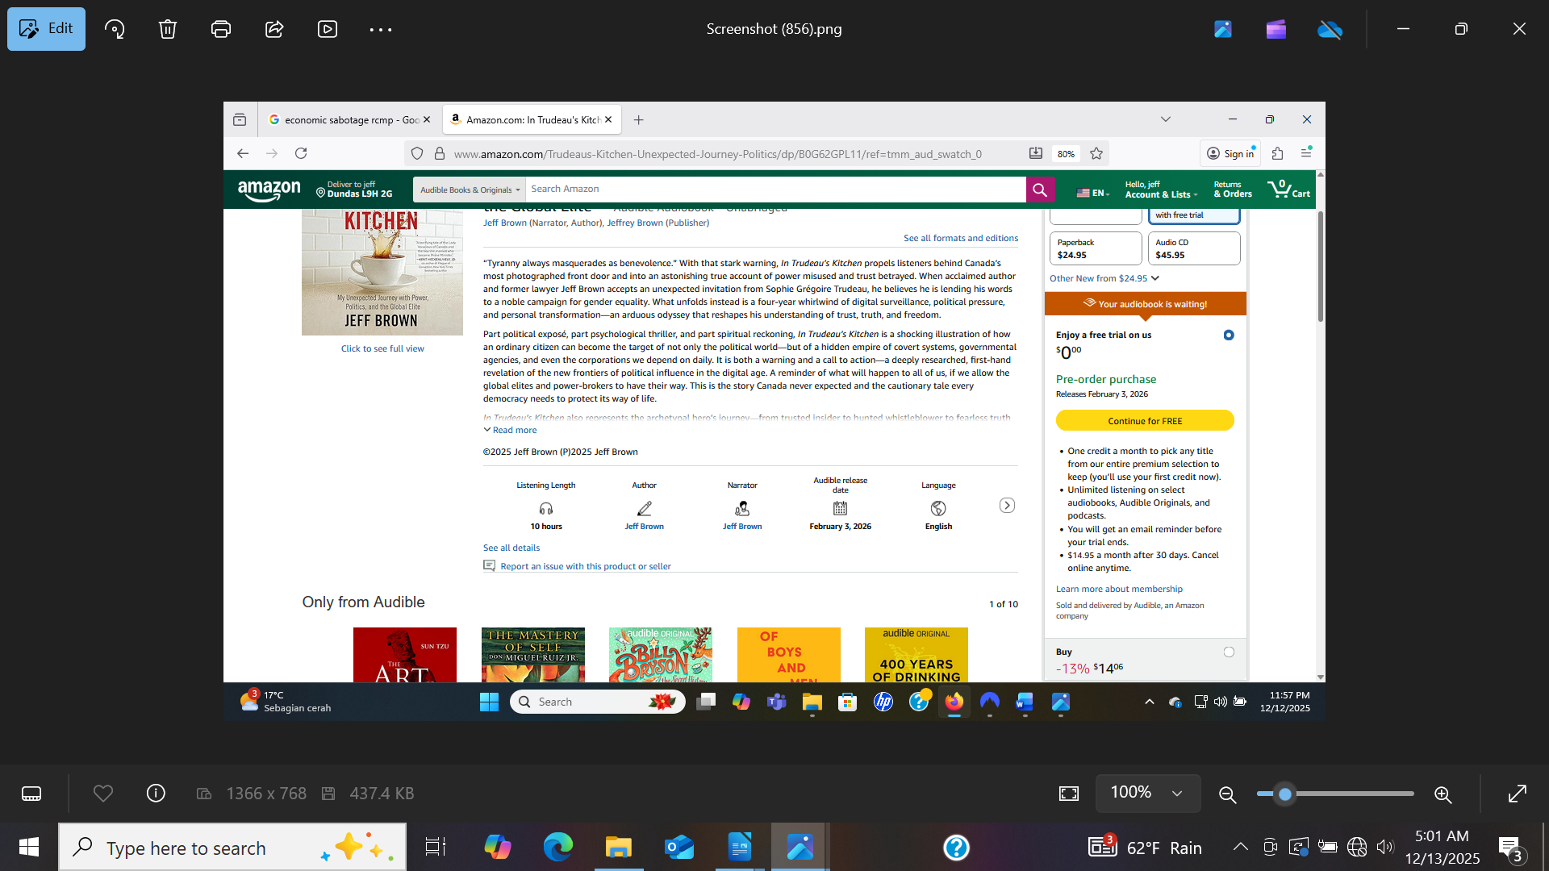The width and height of the screenshot is (1549, 871).
Task: Click the Edit button
Action: (46, 29)
